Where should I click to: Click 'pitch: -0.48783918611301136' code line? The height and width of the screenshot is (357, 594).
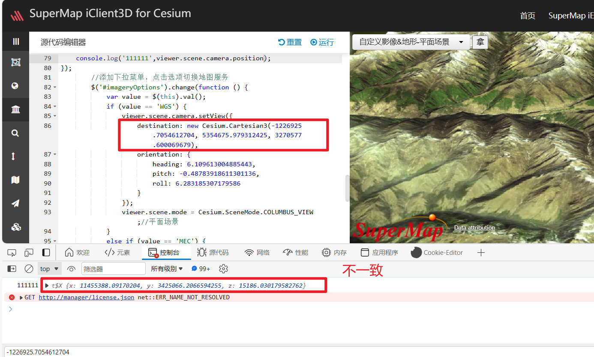[206, 174]
